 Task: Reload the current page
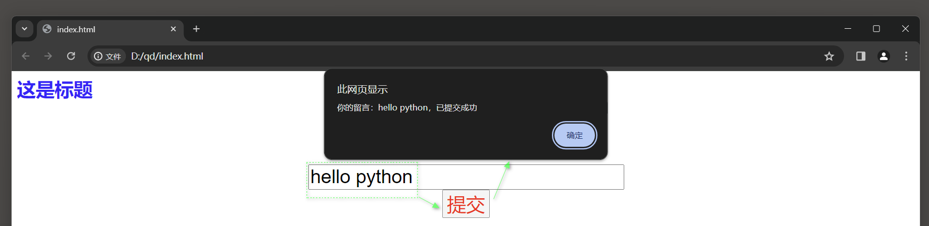(71, 56)
